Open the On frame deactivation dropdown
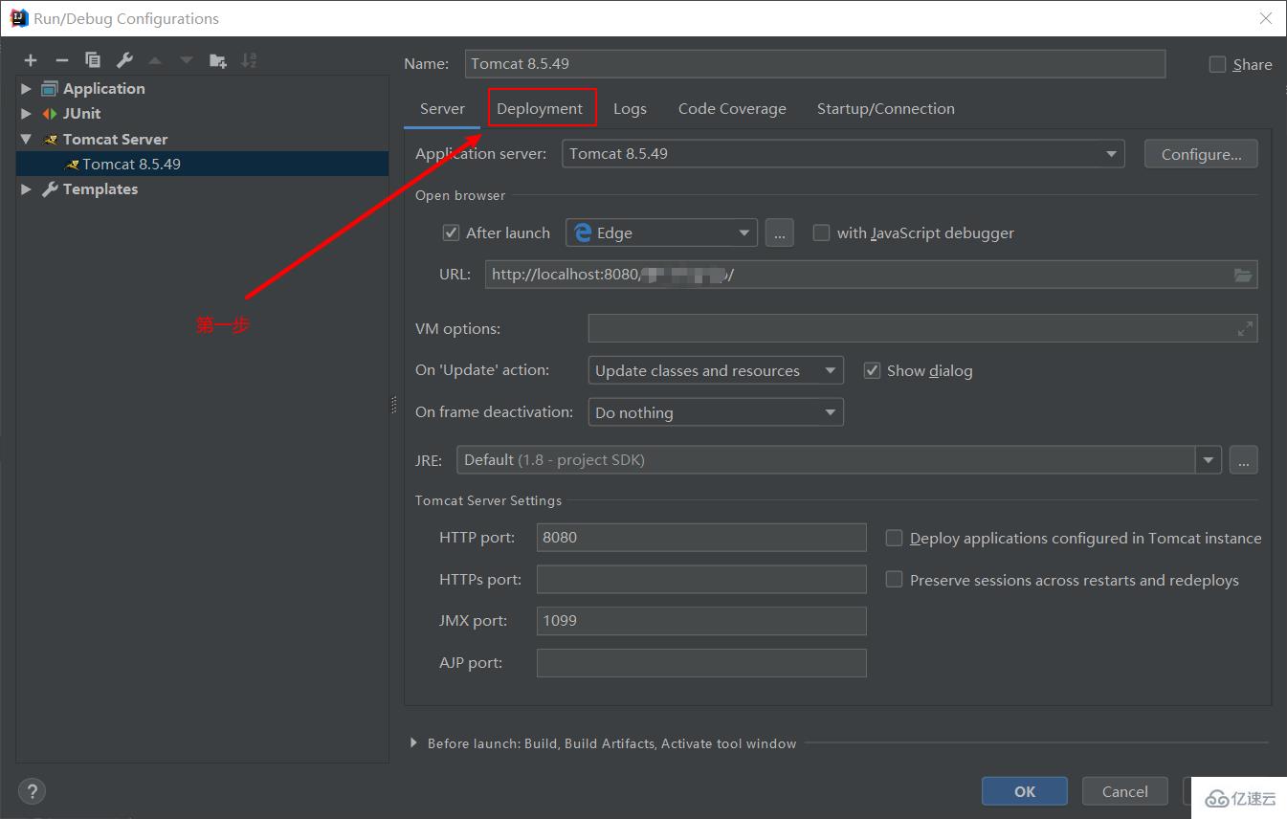The width and height of the screenshot is (1287, 819). pyautogui.click(x=716, y=412)
